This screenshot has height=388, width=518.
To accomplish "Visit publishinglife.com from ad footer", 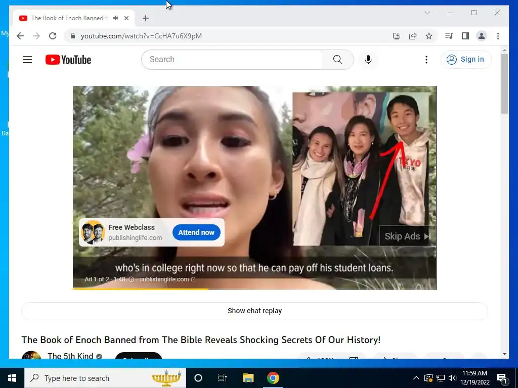I will click(x=167, y=279).
